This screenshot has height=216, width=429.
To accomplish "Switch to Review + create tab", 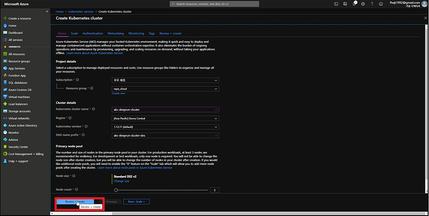I will 171,33.
